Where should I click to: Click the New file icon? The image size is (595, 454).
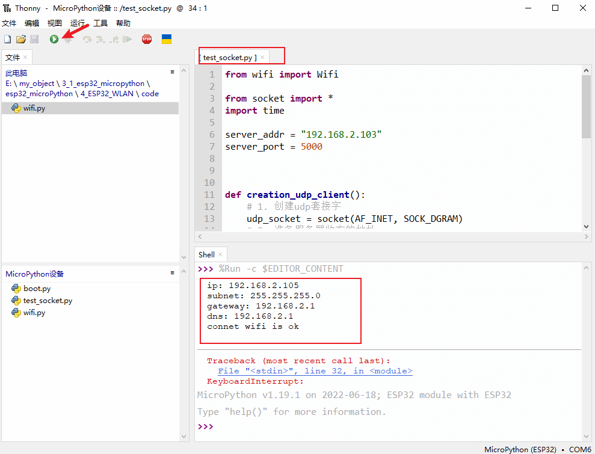tap(8, 39)
